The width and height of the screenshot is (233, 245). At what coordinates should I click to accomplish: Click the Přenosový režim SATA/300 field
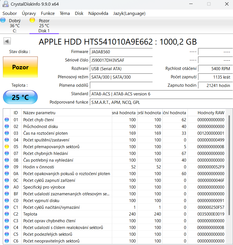121,77
